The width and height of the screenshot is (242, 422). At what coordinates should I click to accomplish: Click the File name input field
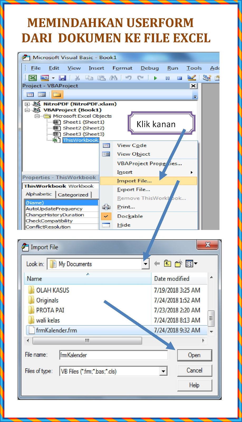(114, 355)
